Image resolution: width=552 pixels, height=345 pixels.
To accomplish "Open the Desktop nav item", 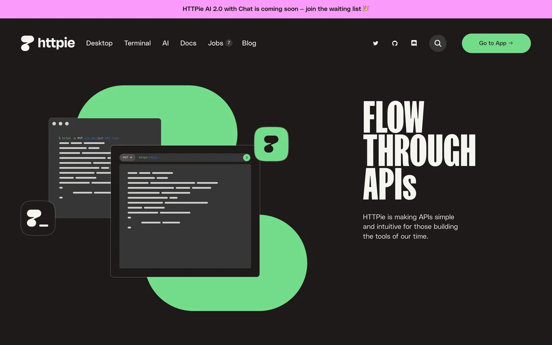I will point(99,43).
